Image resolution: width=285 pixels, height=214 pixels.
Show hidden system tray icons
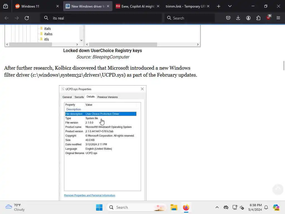tap(217, 207)
